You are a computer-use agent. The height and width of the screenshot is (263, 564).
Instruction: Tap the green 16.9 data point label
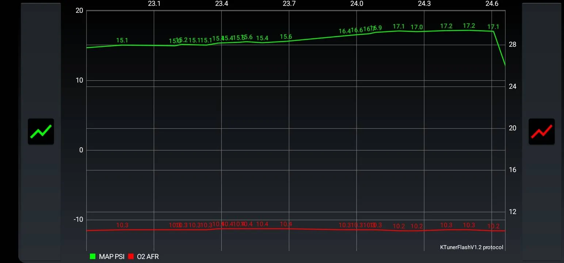(376, 28)
